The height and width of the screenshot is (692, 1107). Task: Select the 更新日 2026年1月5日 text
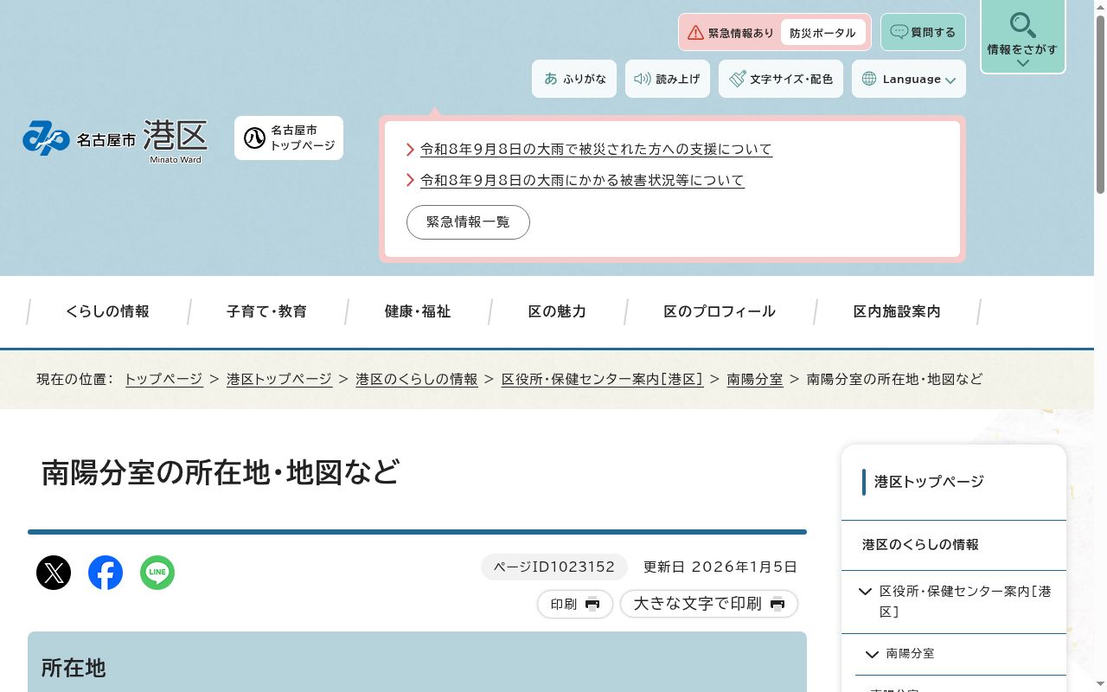[x=720, y=567]
